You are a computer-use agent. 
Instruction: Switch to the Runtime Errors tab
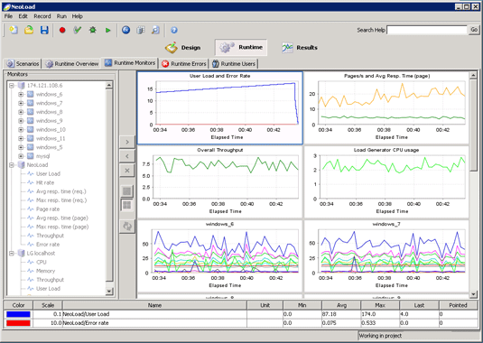point(184,64)
